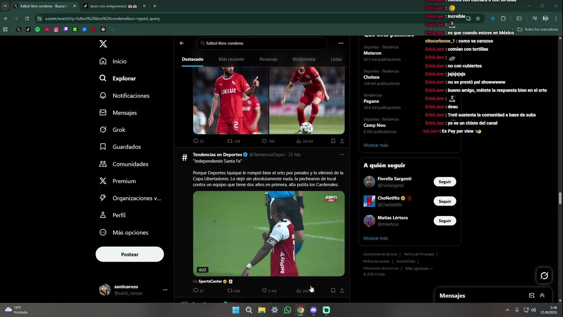The width and height of the screenshot is (563, 317).
Task: Open TikTok bookmark in bookmarks bar
Action: coord(28,29)
